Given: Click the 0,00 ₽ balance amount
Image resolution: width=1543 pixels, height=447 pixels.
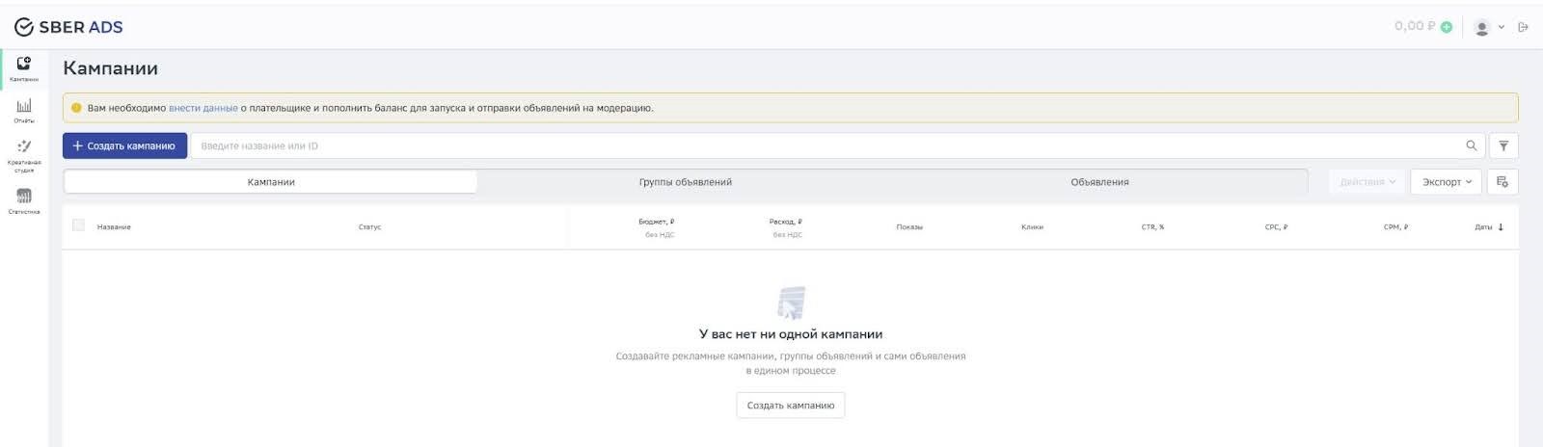Looking at the screenshot, I should click(x=1415, y=26).
